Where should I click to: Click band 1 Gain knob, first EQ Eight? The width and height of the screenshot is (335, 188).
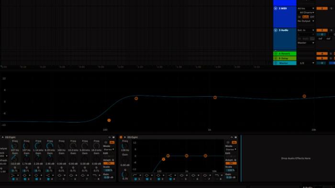[15, 159]
